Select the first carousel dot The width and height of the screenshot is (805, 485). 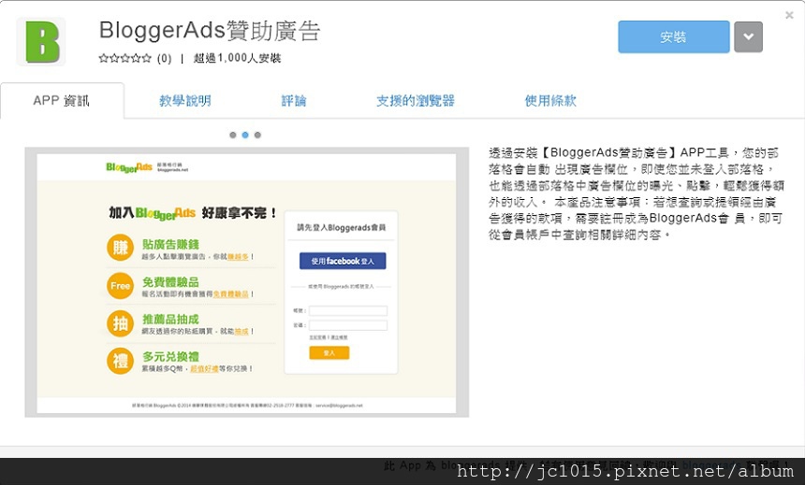(233, 135)
